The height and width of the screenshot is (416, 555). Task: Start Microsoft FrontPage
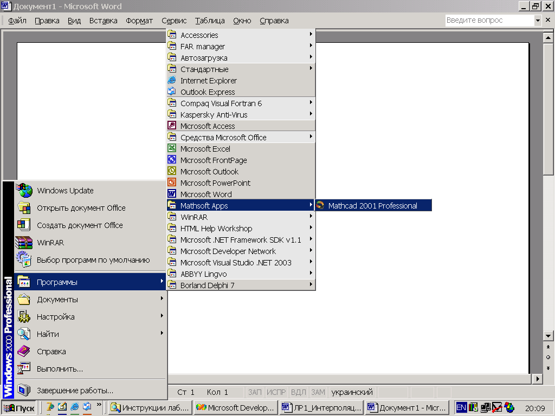[x=241, y=160]
